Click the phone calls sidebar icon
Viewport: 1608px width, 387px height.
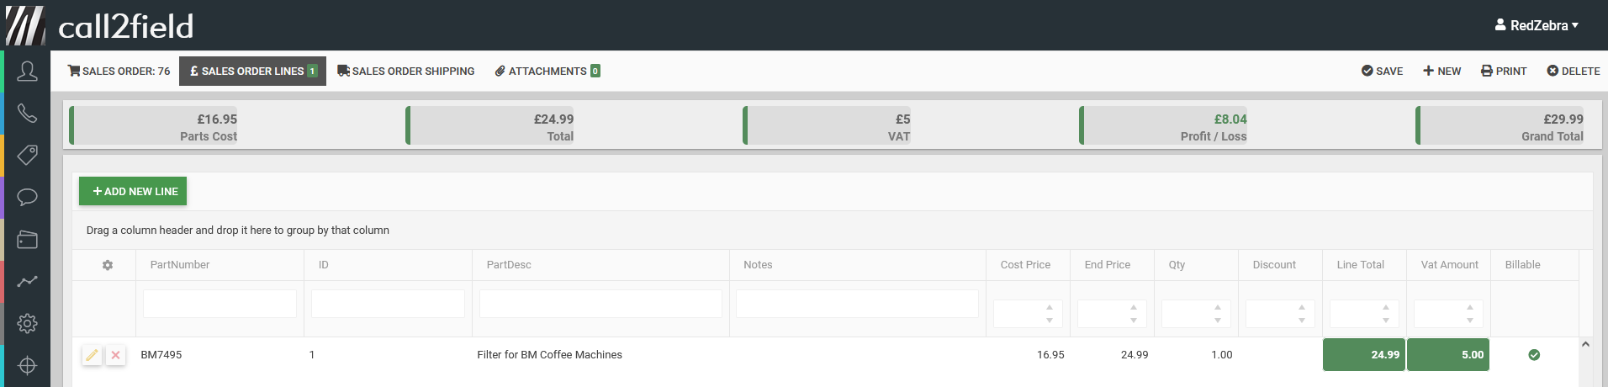click(x=27, y=114)
